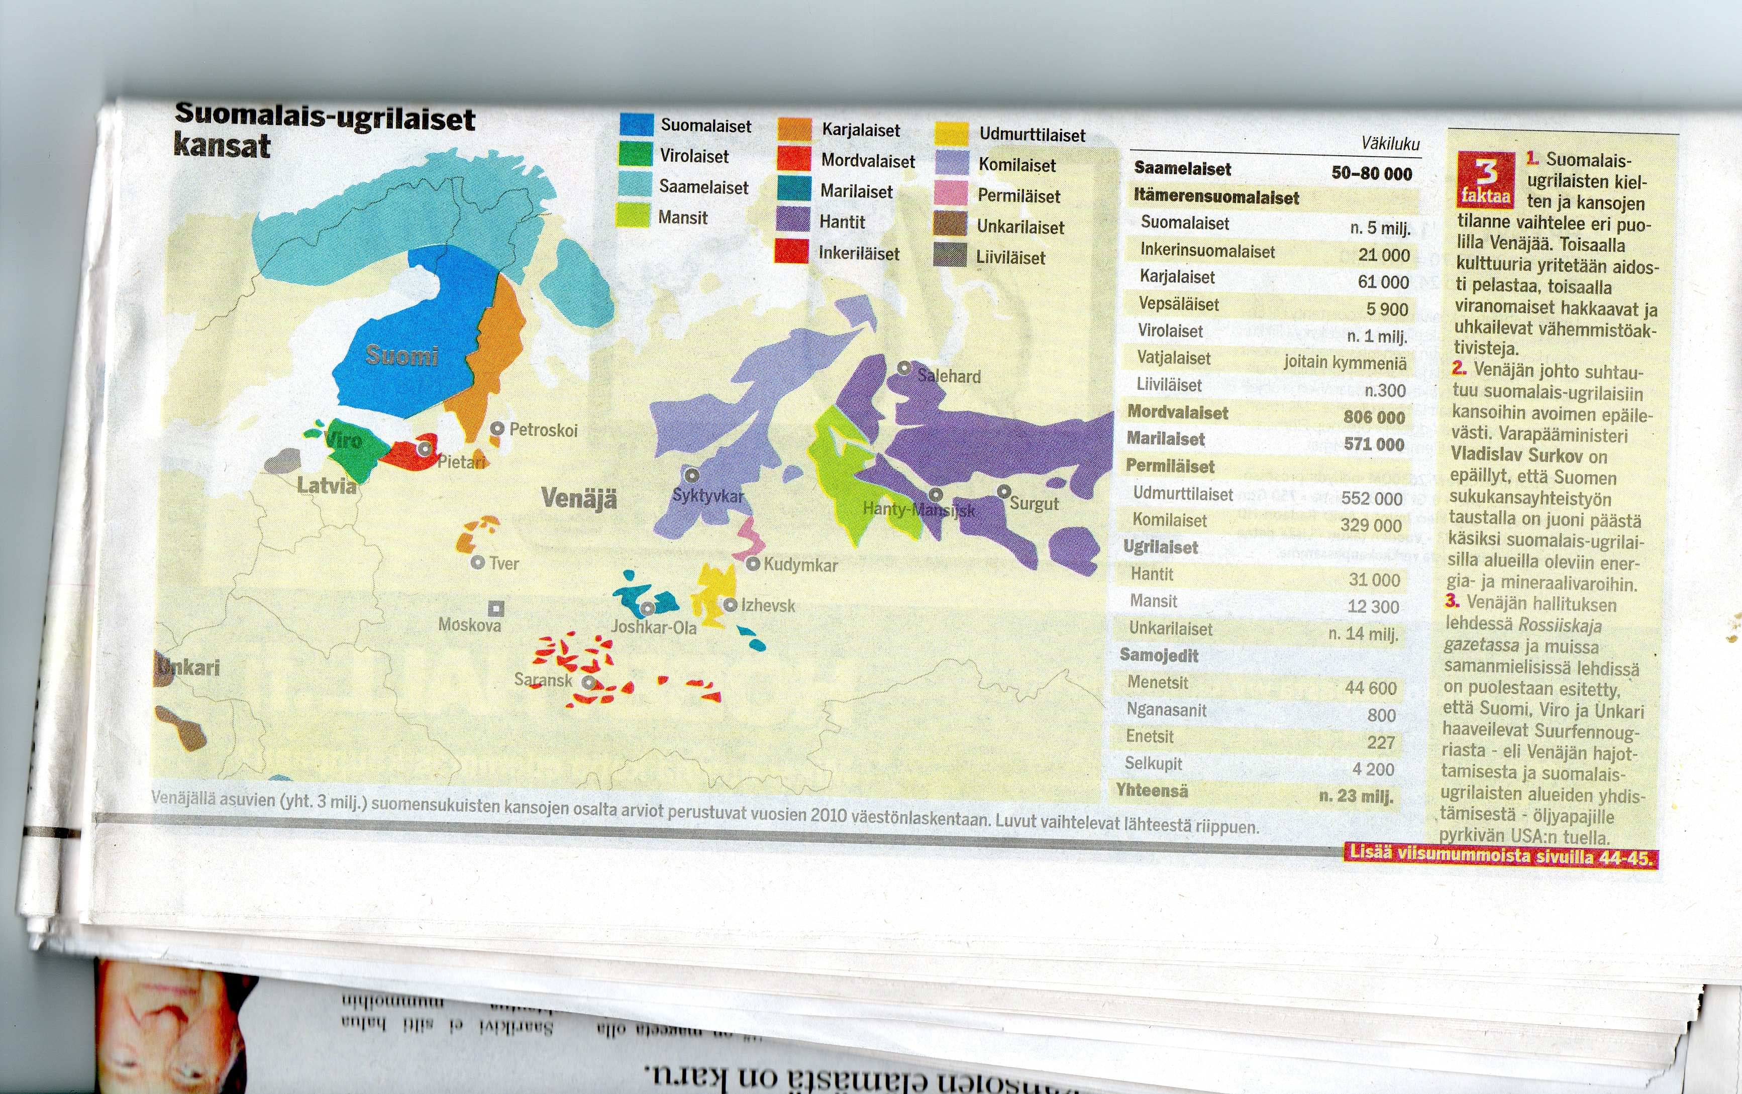Click the 'Suomi' label on the map
Image resolution: width=1742 pixels, height=1094 pixels.
point(402,355)
